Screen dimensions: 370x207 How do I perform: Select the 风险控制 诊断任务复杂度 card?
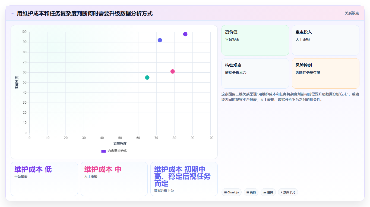[x=325, y=73]
